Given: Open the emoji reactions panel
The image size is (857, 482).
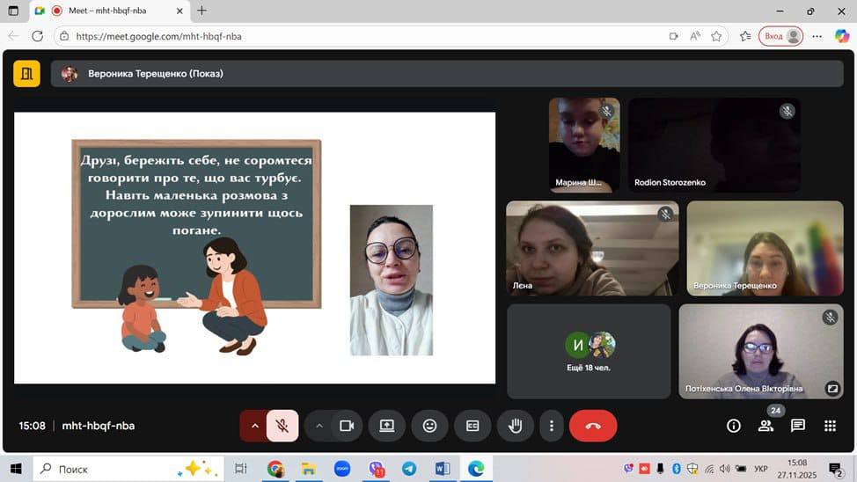Looking at the screenshot, I should [x=429, y=426].
